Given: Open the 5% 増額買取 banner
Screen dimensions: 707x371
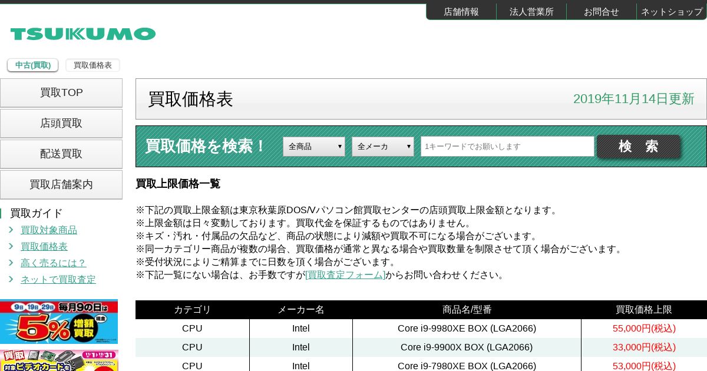Looking at the screenshot, I should tap(59, 322).
